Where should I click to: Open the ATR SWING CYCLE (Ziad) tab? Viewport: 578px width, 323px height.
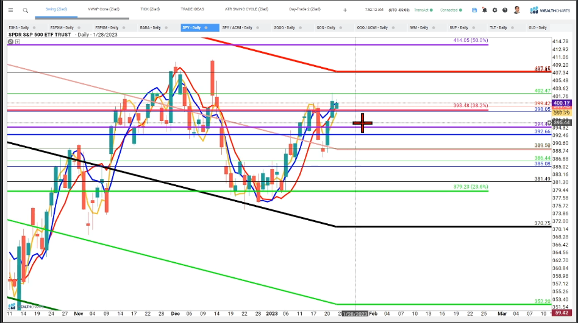pos(246,9)
